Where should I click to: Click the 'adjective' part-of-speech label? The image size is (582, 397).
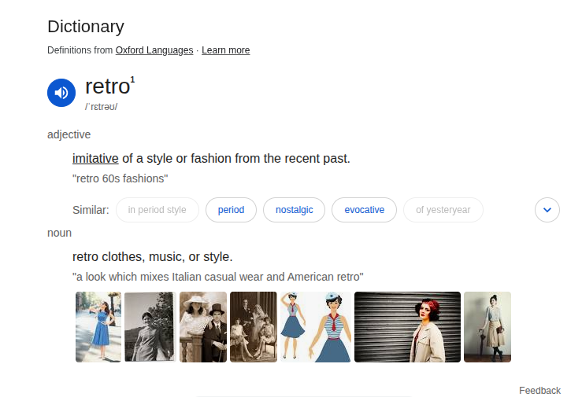click(x=69, y=134)
